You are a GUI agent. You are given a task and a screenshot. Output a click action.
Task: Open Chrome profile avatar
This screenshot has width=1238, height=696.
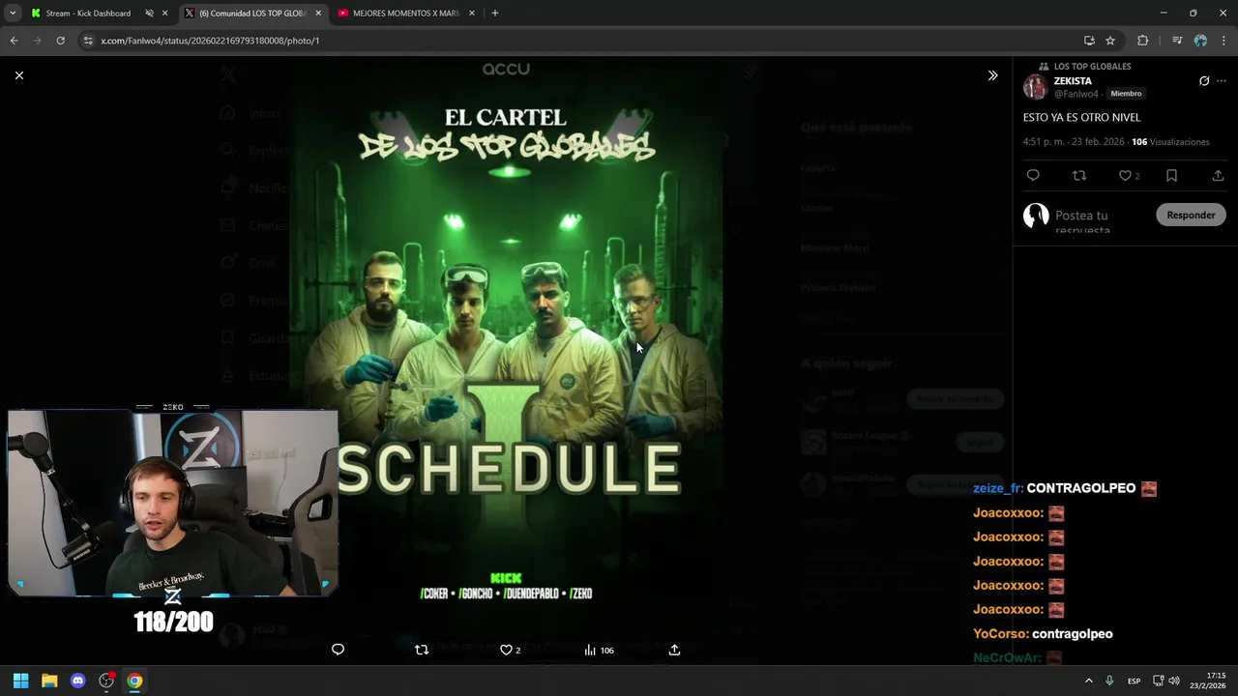[1200, 41]
